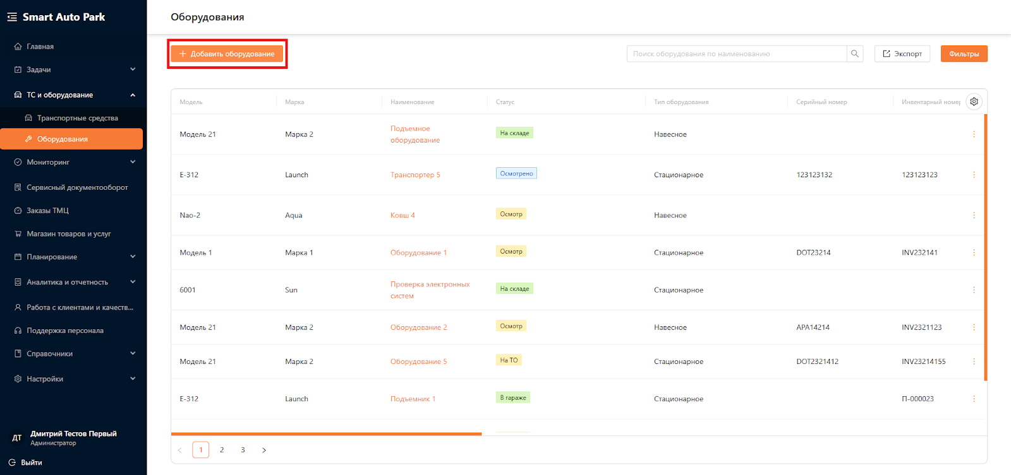Open row actions menu for Ковш 4
1011x475 pixels.
click(x=974, y=215)
